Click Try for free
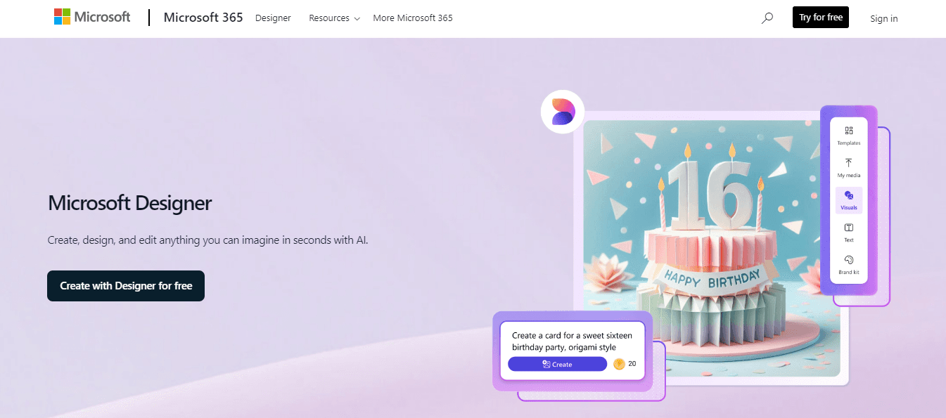 point(820,17)
